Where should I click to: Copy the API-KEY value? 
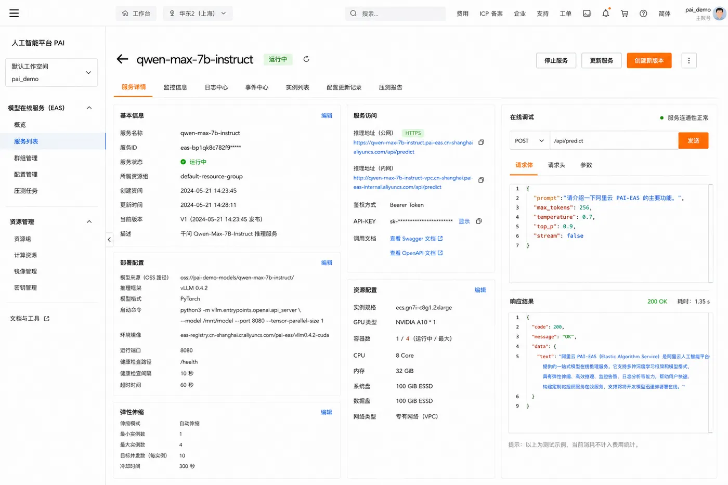(x=479, y=221)
